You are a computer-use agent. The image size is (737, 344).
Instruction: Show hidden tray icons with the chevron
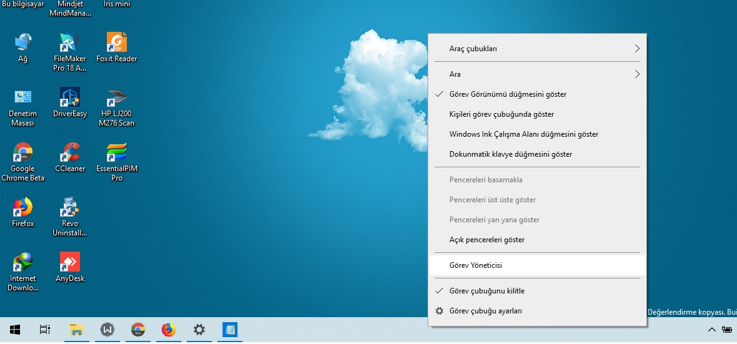tap(712, 330)
